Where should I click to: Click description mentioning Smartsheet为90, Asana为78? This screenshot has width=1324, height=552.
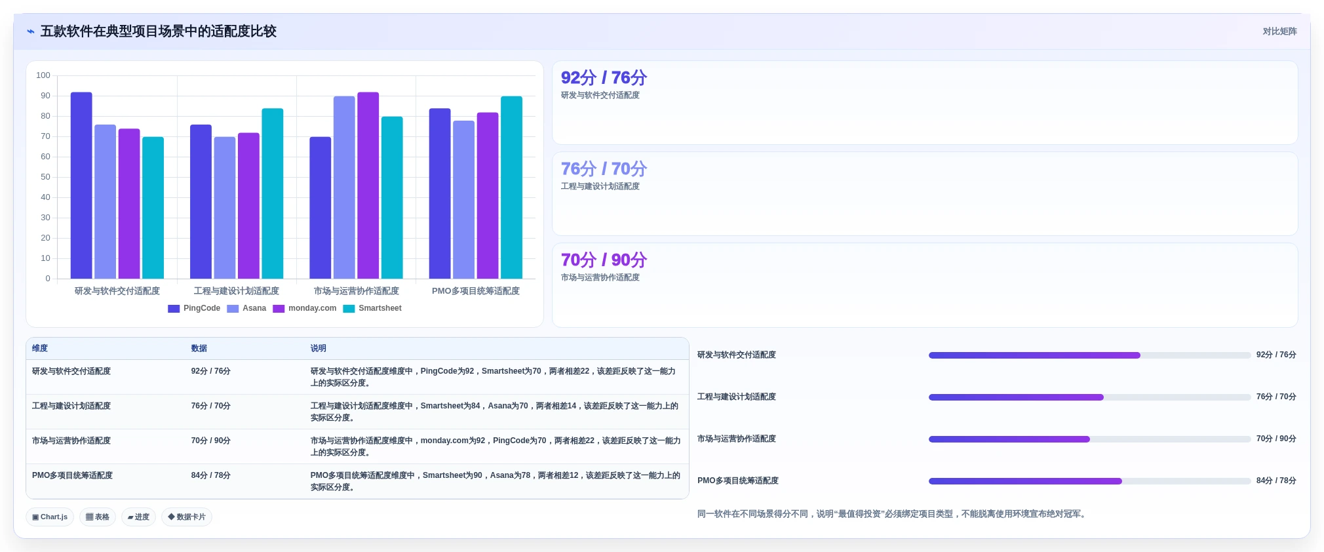point(496,481)
